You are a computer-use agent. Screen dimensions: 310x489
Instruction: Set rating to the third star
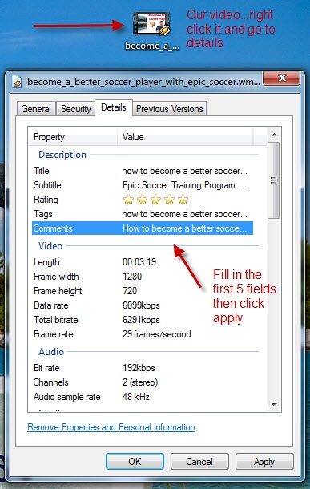tap(155, 200)
